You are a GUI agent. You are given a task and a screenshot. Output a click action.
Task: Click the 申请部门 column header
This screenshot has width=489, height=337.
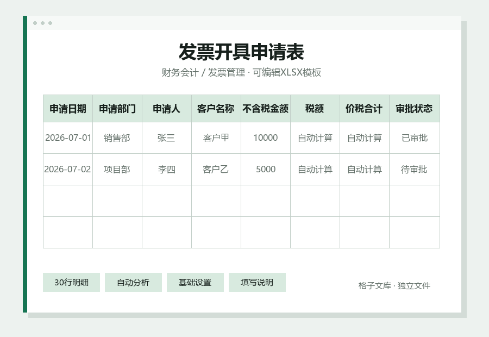tap(117, 109)
